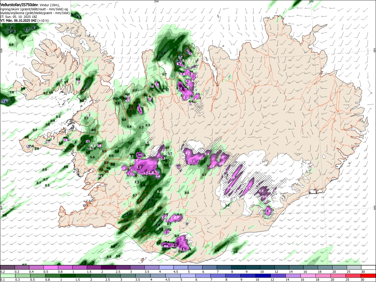Click the '3.7' precipitation value

pos(26,29)
